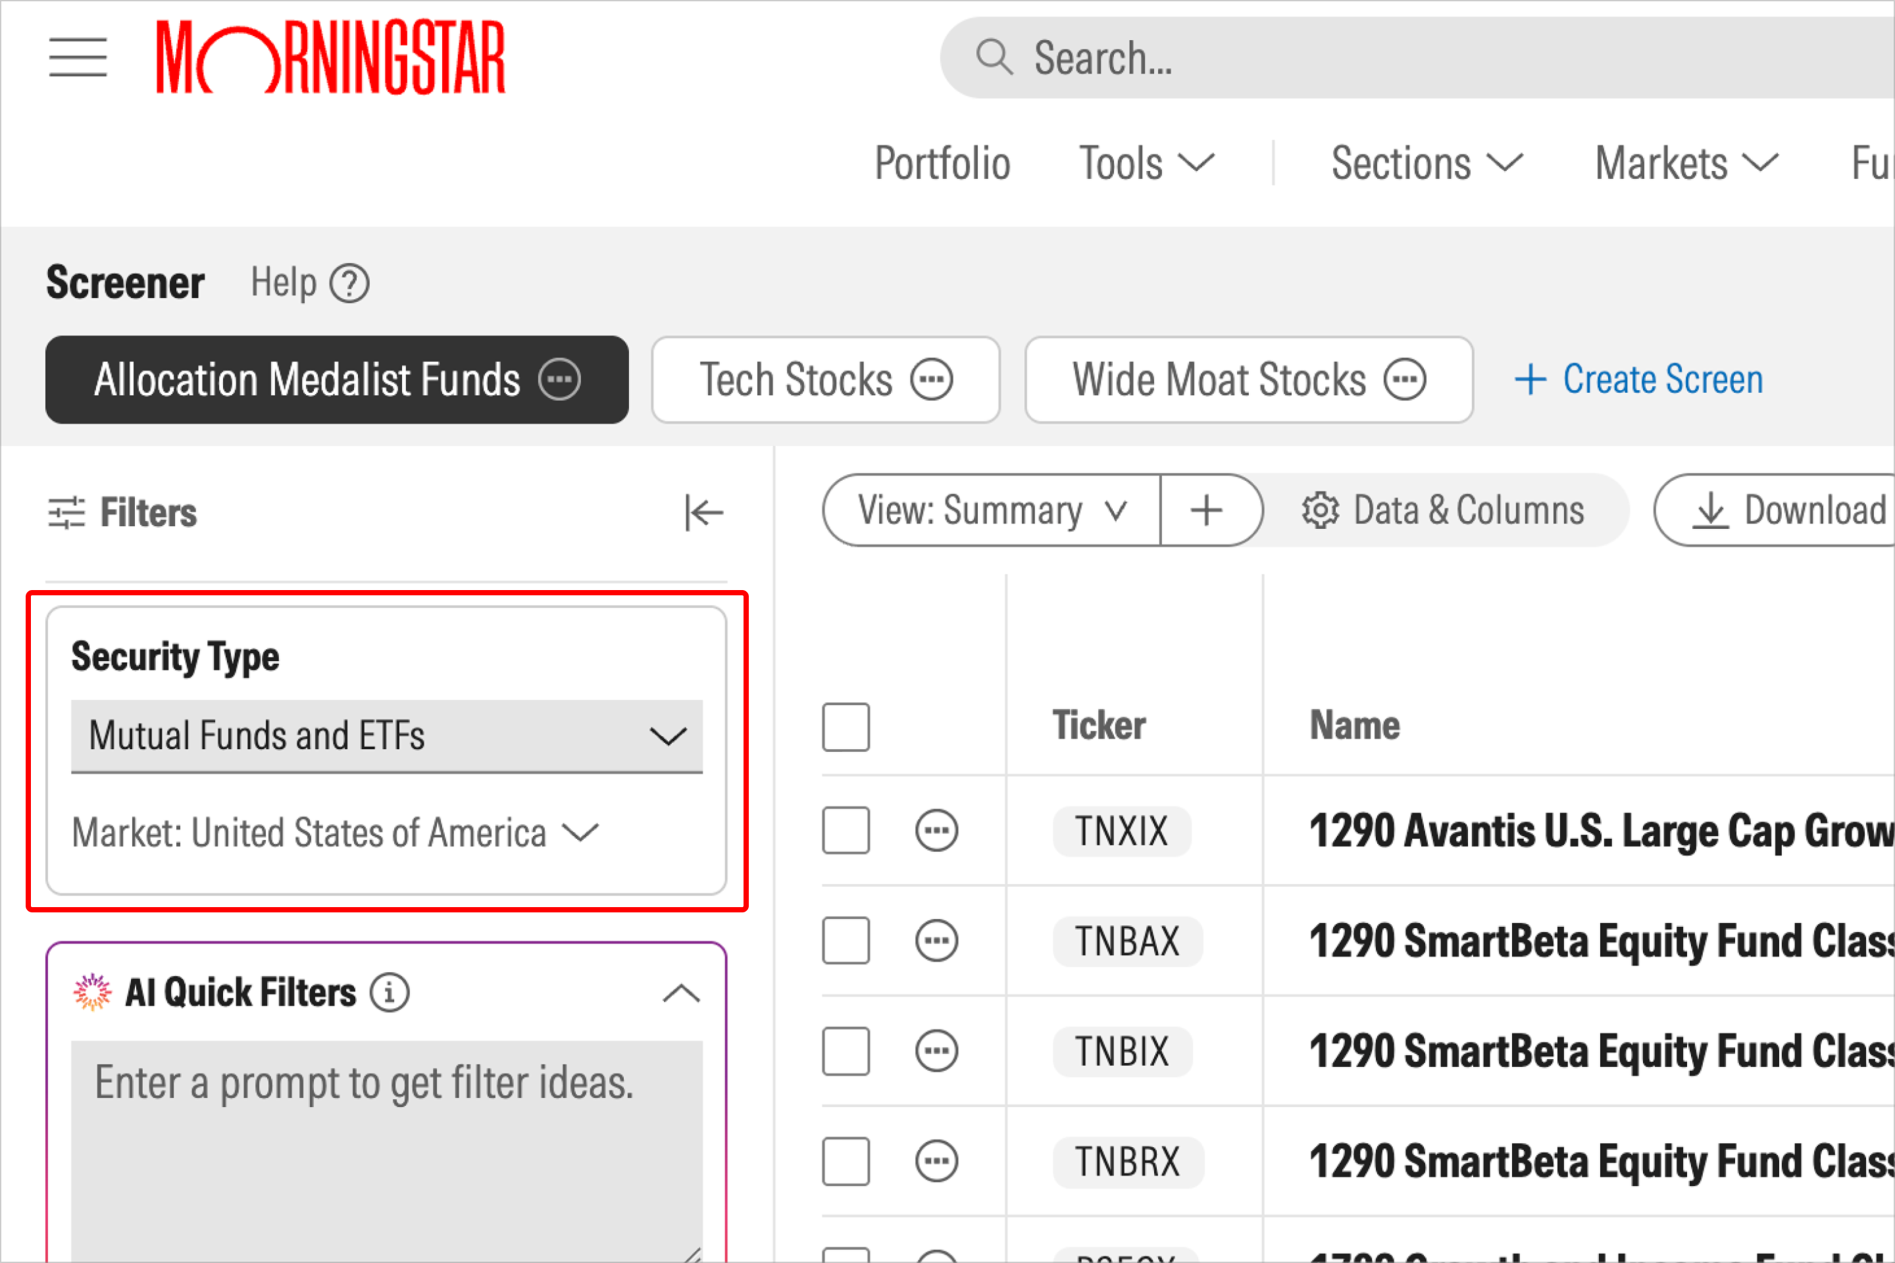Open the Security Type dropdown

387,736
